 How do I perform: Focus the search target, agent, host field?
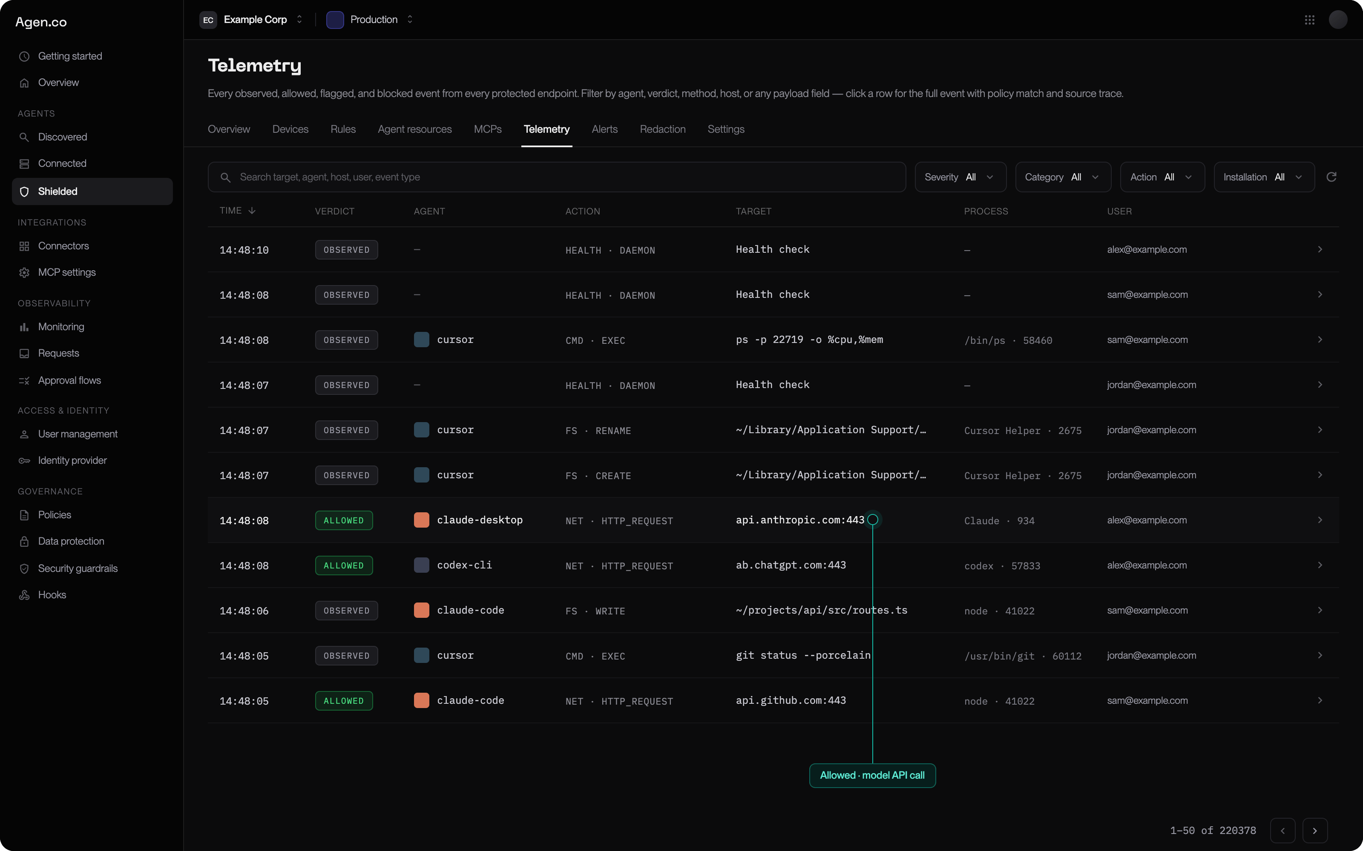point(556,177)
